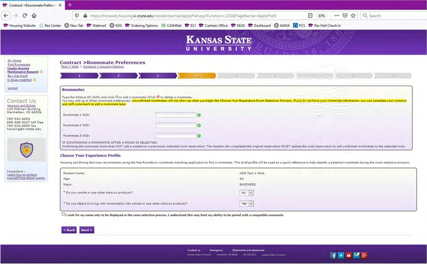Open Find Roommate sidebar link
427x264 pixels.
tap(19, 64)
